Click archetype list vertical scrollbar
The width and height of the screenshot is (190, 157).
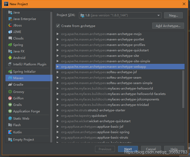click(x=183, y=89)
